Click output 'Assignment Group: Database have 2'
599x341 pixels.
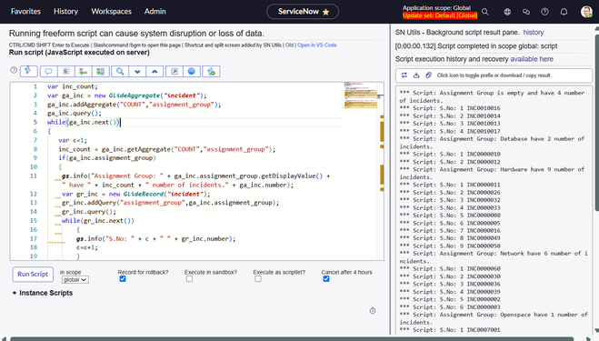[x=492, y=143]
